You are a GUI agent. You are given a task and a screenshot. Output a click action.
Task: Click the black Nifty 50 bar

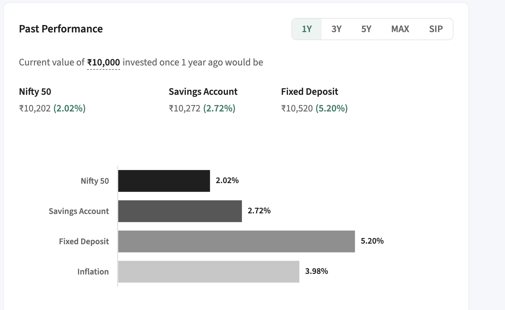click(164, 181)
